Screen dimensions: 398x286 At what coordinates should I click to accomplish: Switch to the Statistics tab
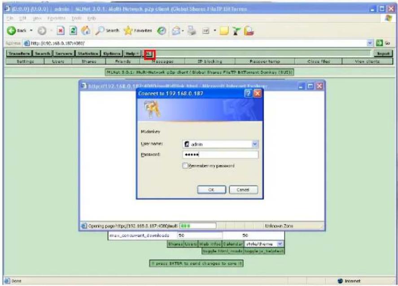click(x=87, y=53)
